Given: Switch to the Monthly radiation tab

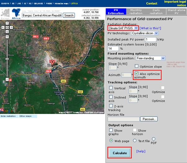Looking at the screenshot, I should pos(136,12).
